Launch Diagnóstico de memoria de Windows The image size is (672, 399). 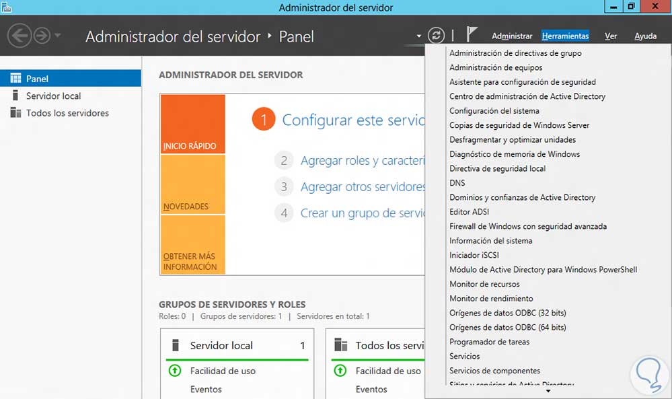[515, 154]
